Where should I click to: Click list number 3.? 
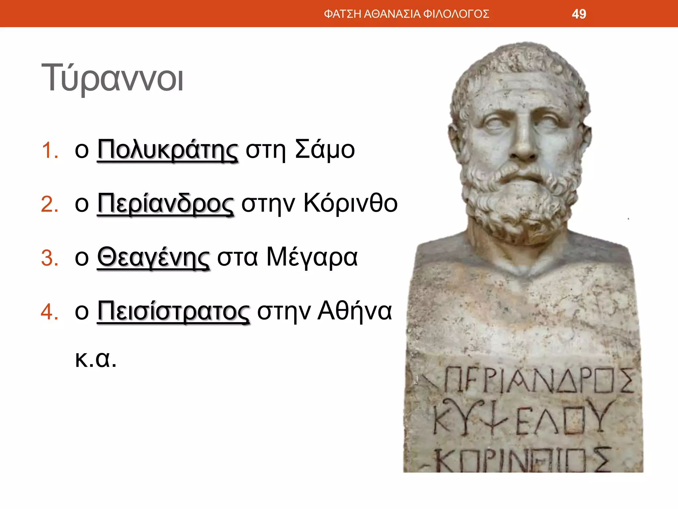pyautogui.click(x=50, y=258)
